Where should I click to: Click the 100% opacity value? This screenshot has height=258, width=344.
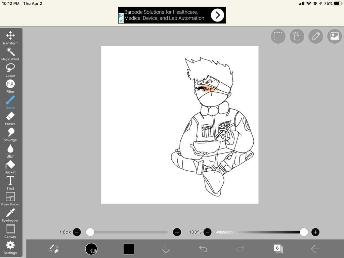[x=195, y=232]
